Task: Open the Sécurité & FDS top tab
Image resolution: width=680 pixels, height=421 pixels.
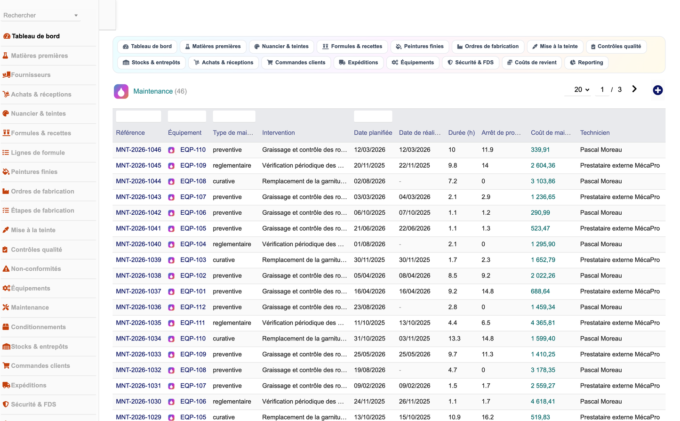Action: tap(471, 63)
